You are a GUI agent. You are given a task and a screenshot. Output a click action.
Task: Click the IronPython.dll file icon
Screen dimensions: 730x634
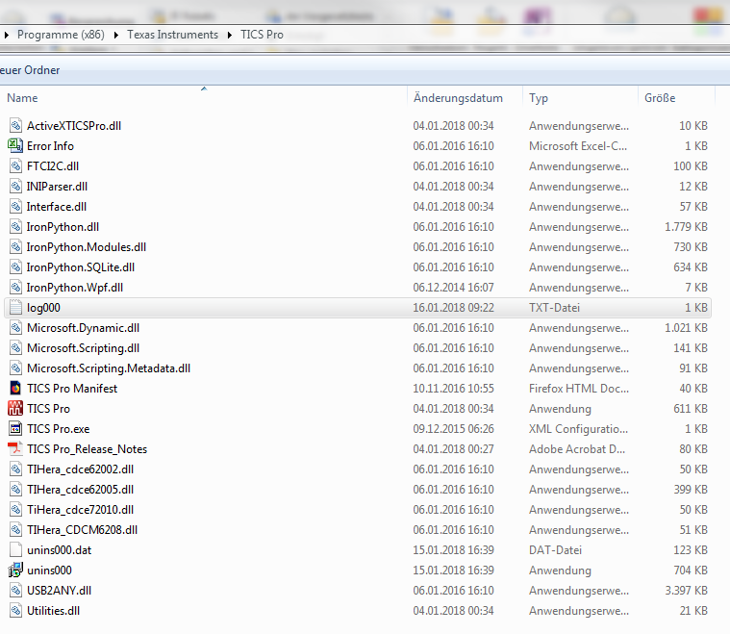tap(15, 227)
